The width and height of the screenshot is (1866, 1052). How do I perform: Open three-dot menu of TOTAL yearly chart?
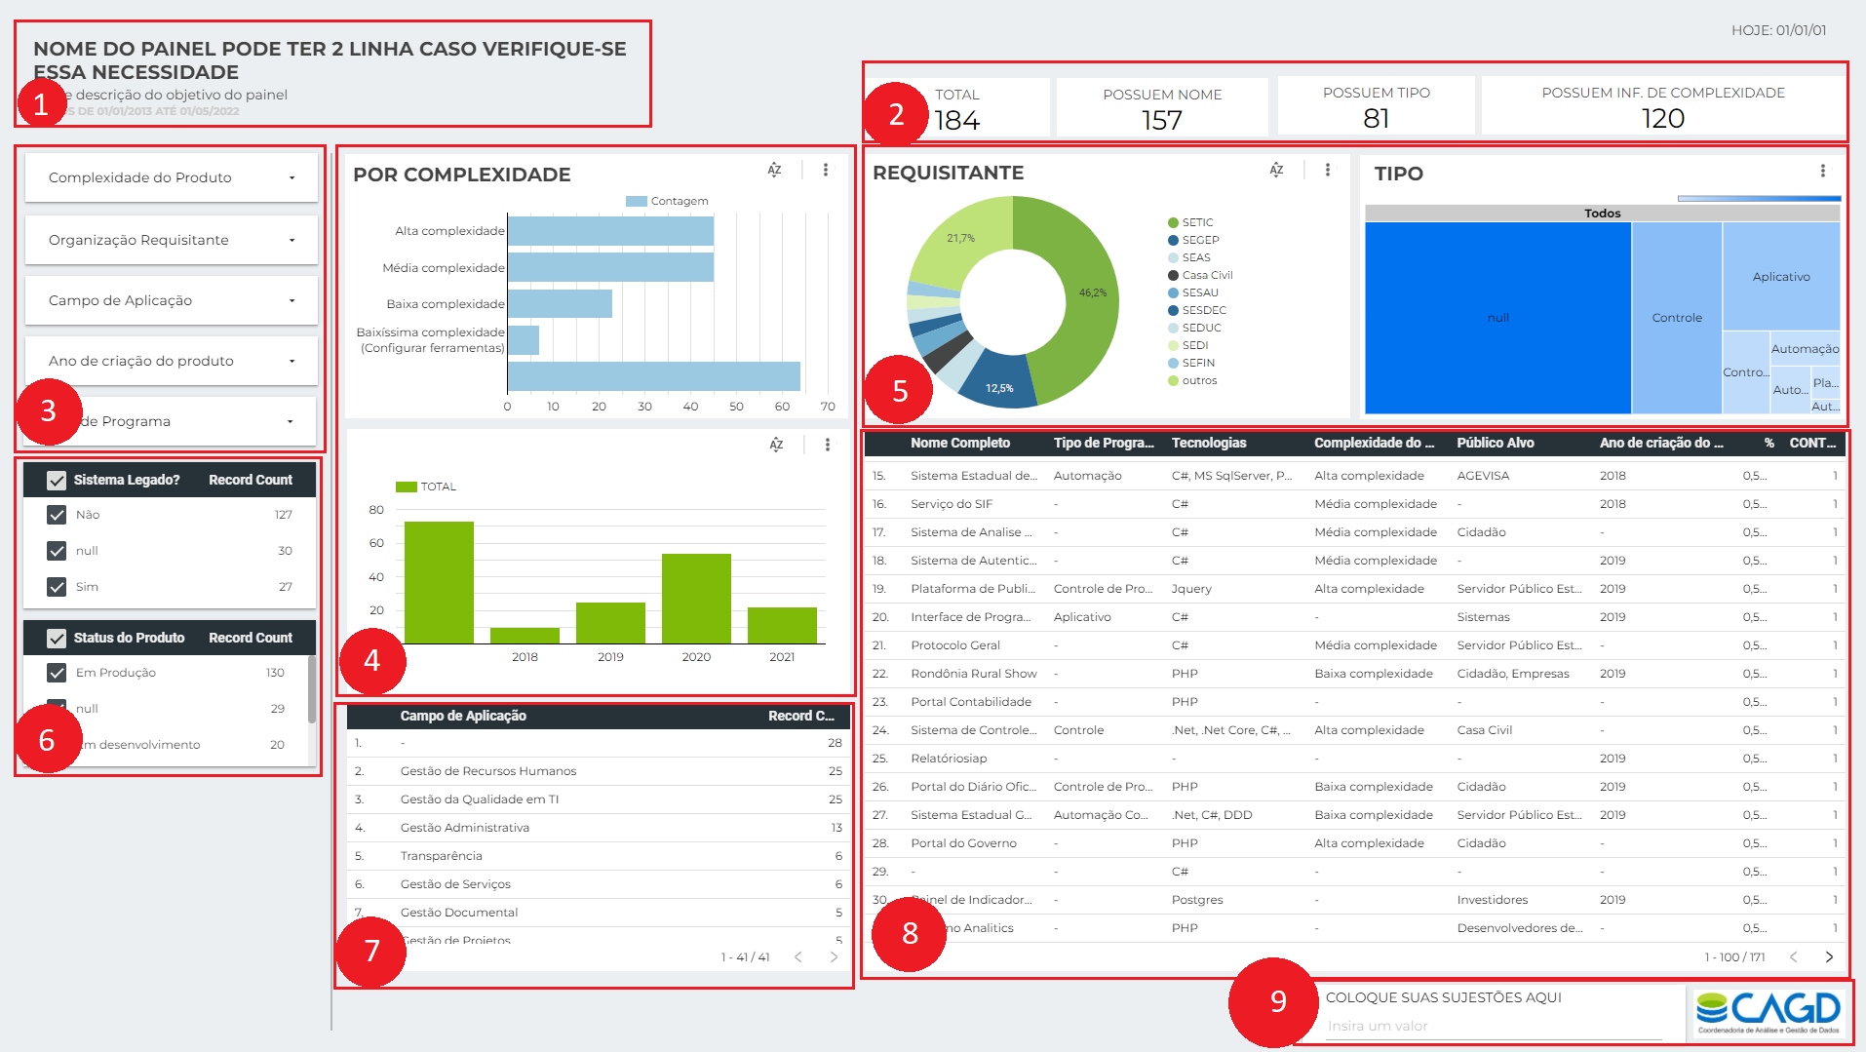tap(828, 445)
